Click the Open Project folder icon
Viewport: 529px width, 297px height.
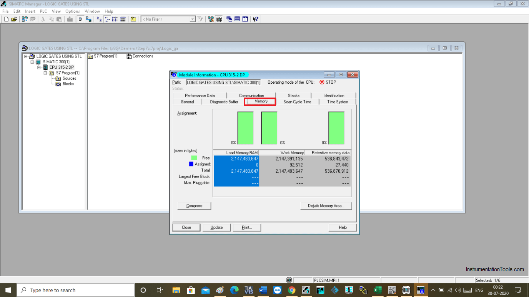(14, 19)
